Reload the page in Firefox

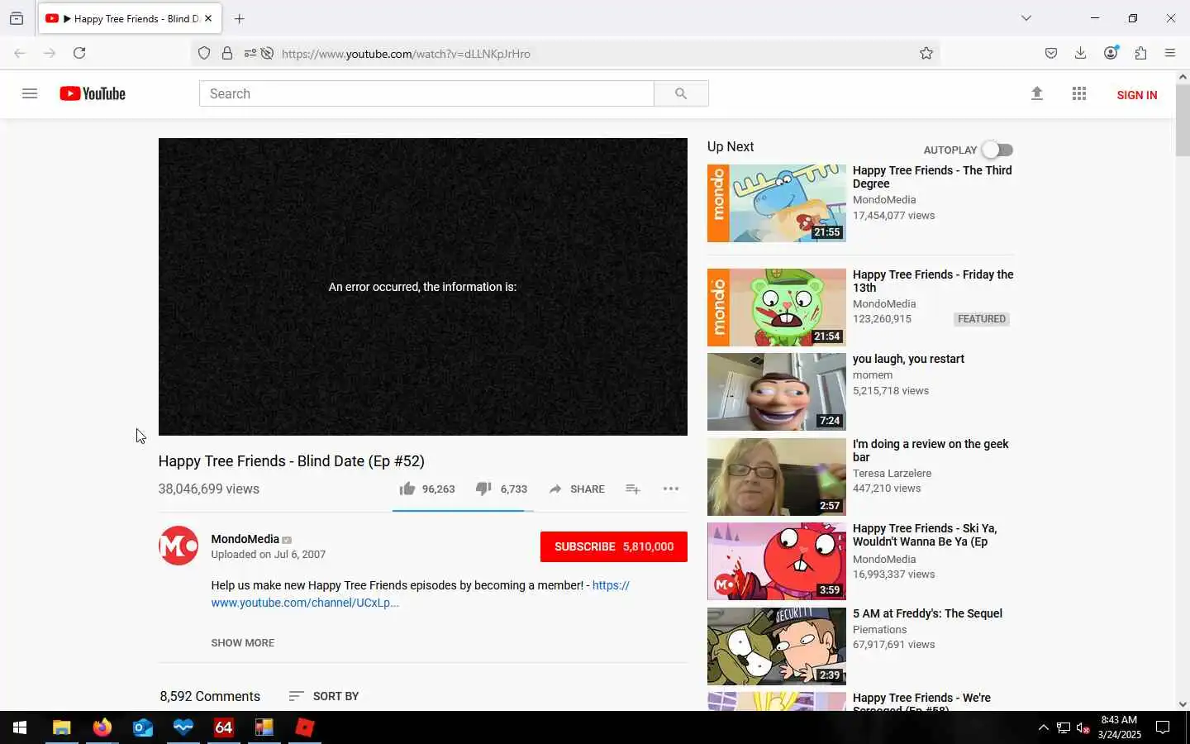79,53
